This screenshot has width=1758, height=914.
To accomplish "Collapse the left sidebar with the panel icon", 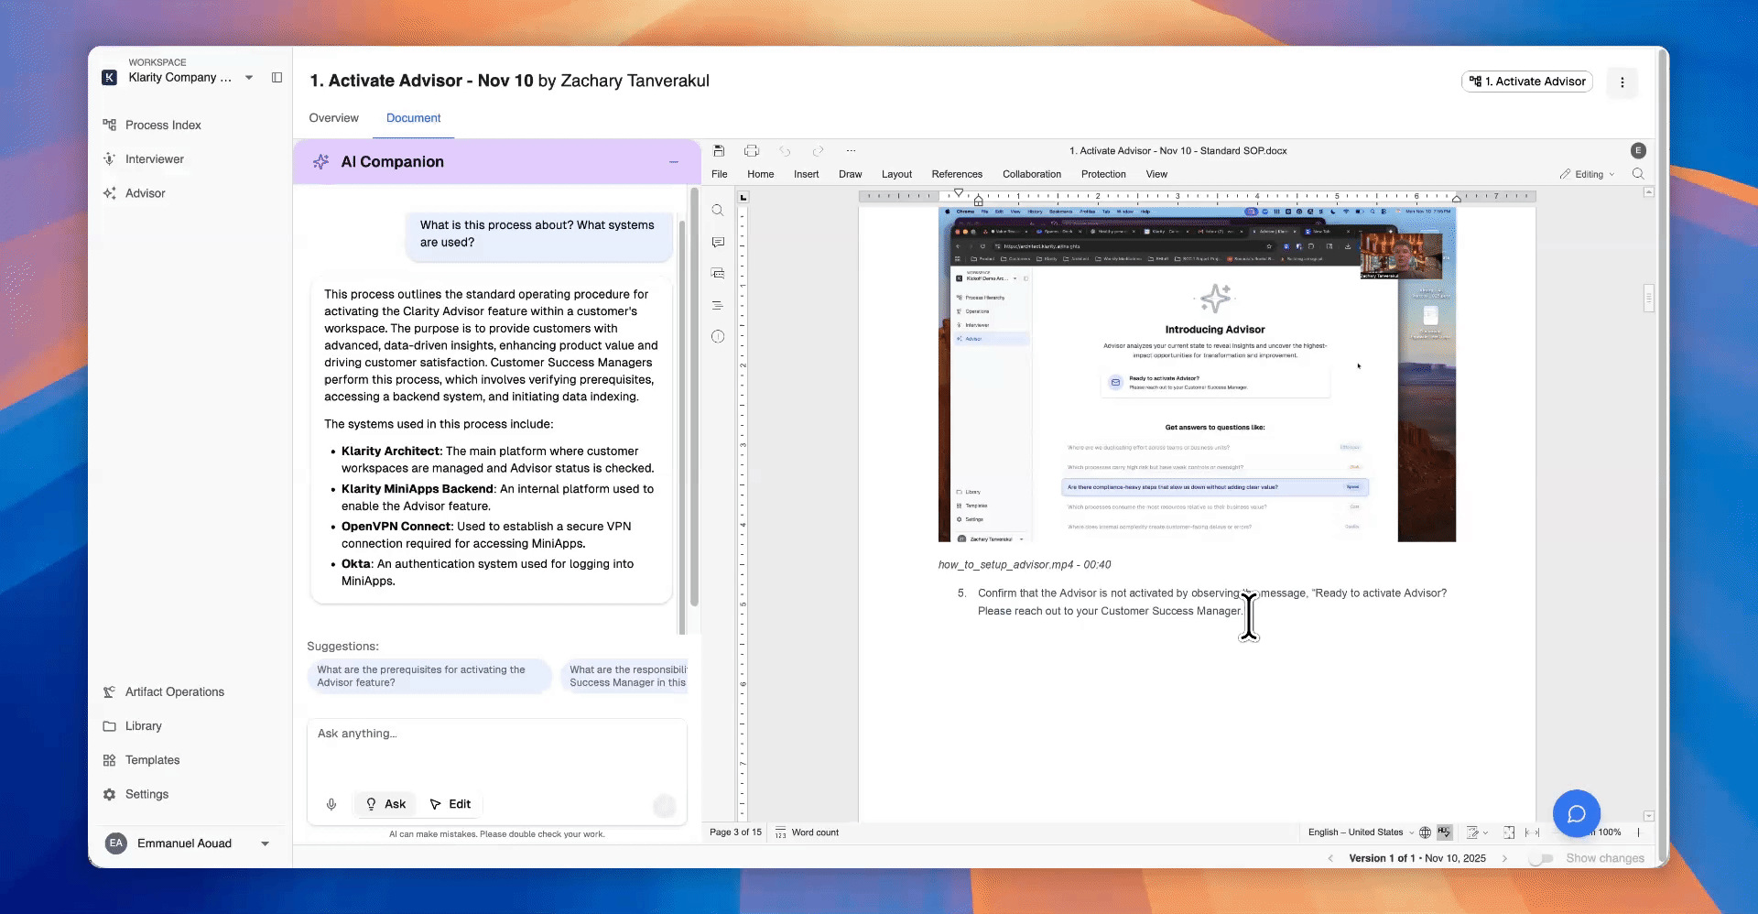I will coord(277,78).
